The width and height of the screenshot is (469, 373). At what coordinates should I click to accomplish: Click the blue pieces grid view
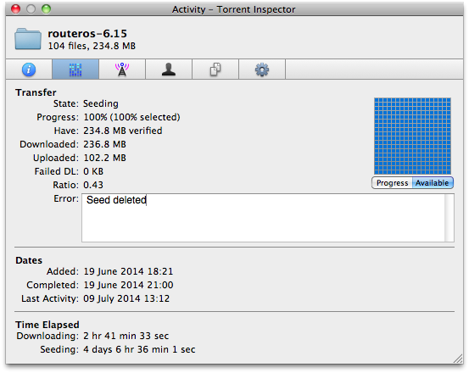pyautogui.click(x=412, y=136)
